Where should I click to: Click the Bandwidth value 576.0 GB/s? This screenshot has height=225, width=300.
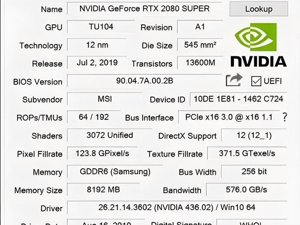tap(246, 189)
